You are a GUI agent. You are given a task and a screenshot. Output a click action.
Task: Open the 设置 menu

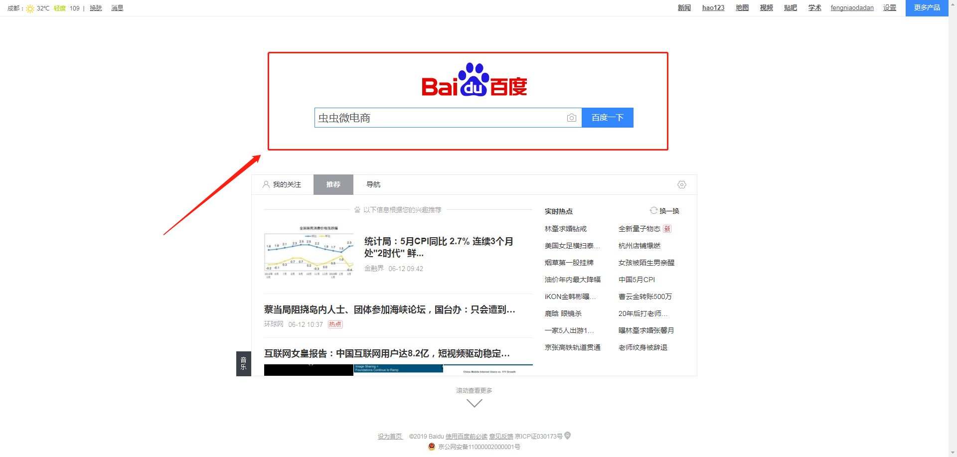[890, 8]
